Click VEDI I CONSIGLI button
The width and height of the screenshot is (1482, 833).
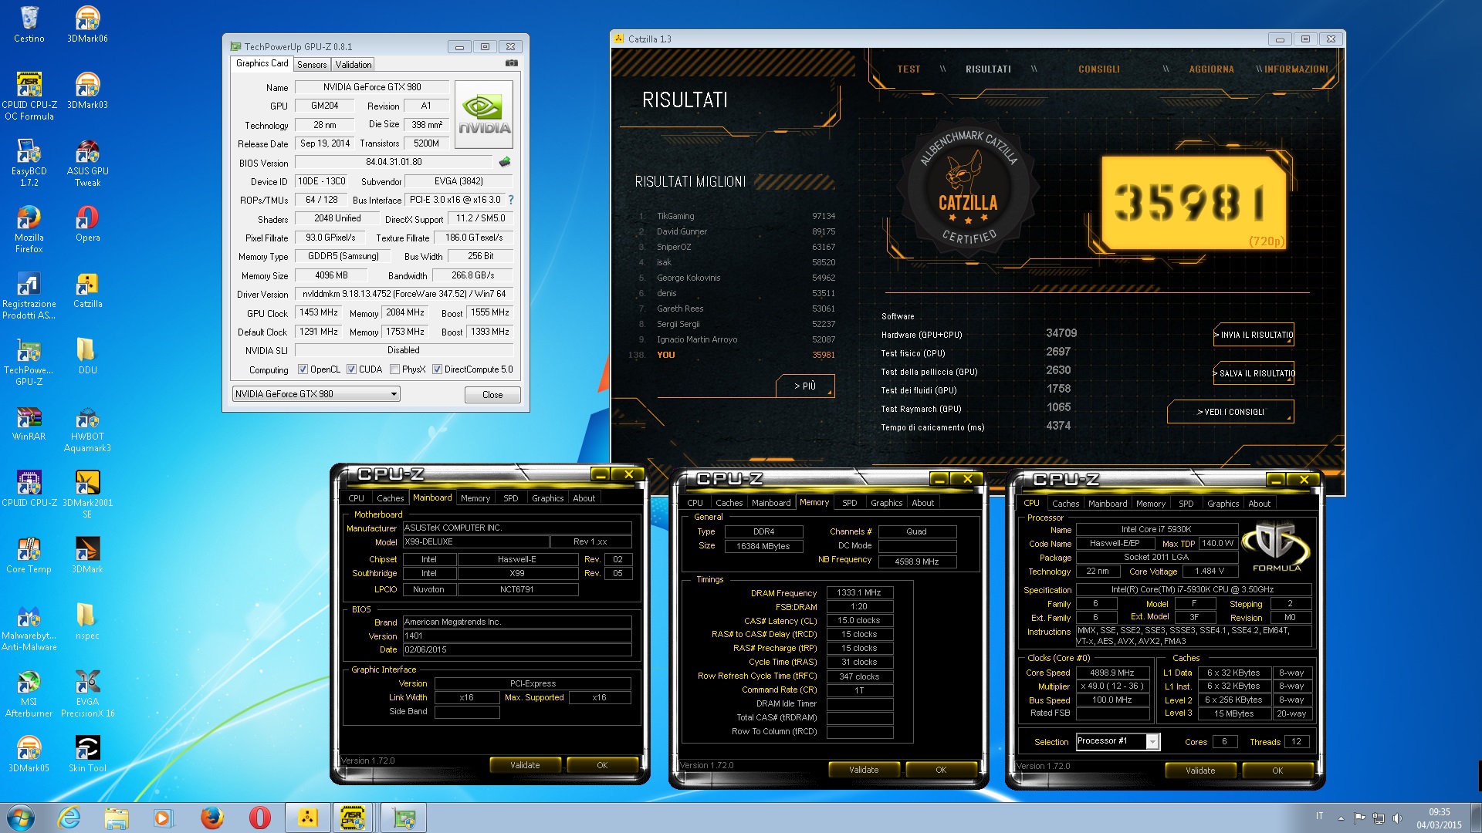1230,412
